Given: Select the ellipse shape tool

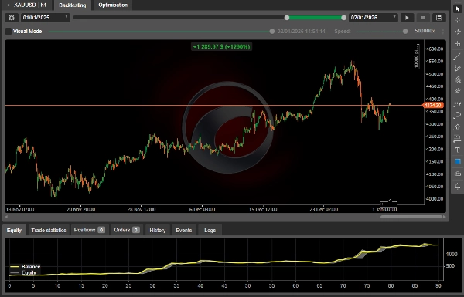Looking at the screenshot, I should 458,115.
